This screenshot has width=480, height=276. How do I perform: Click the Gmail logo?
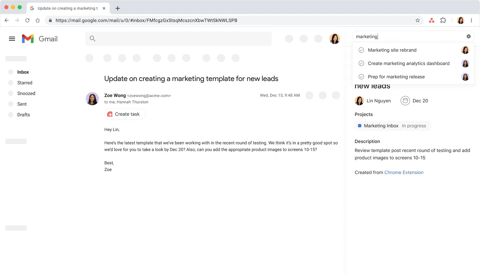pyautogui.click(x=39, y=39)
